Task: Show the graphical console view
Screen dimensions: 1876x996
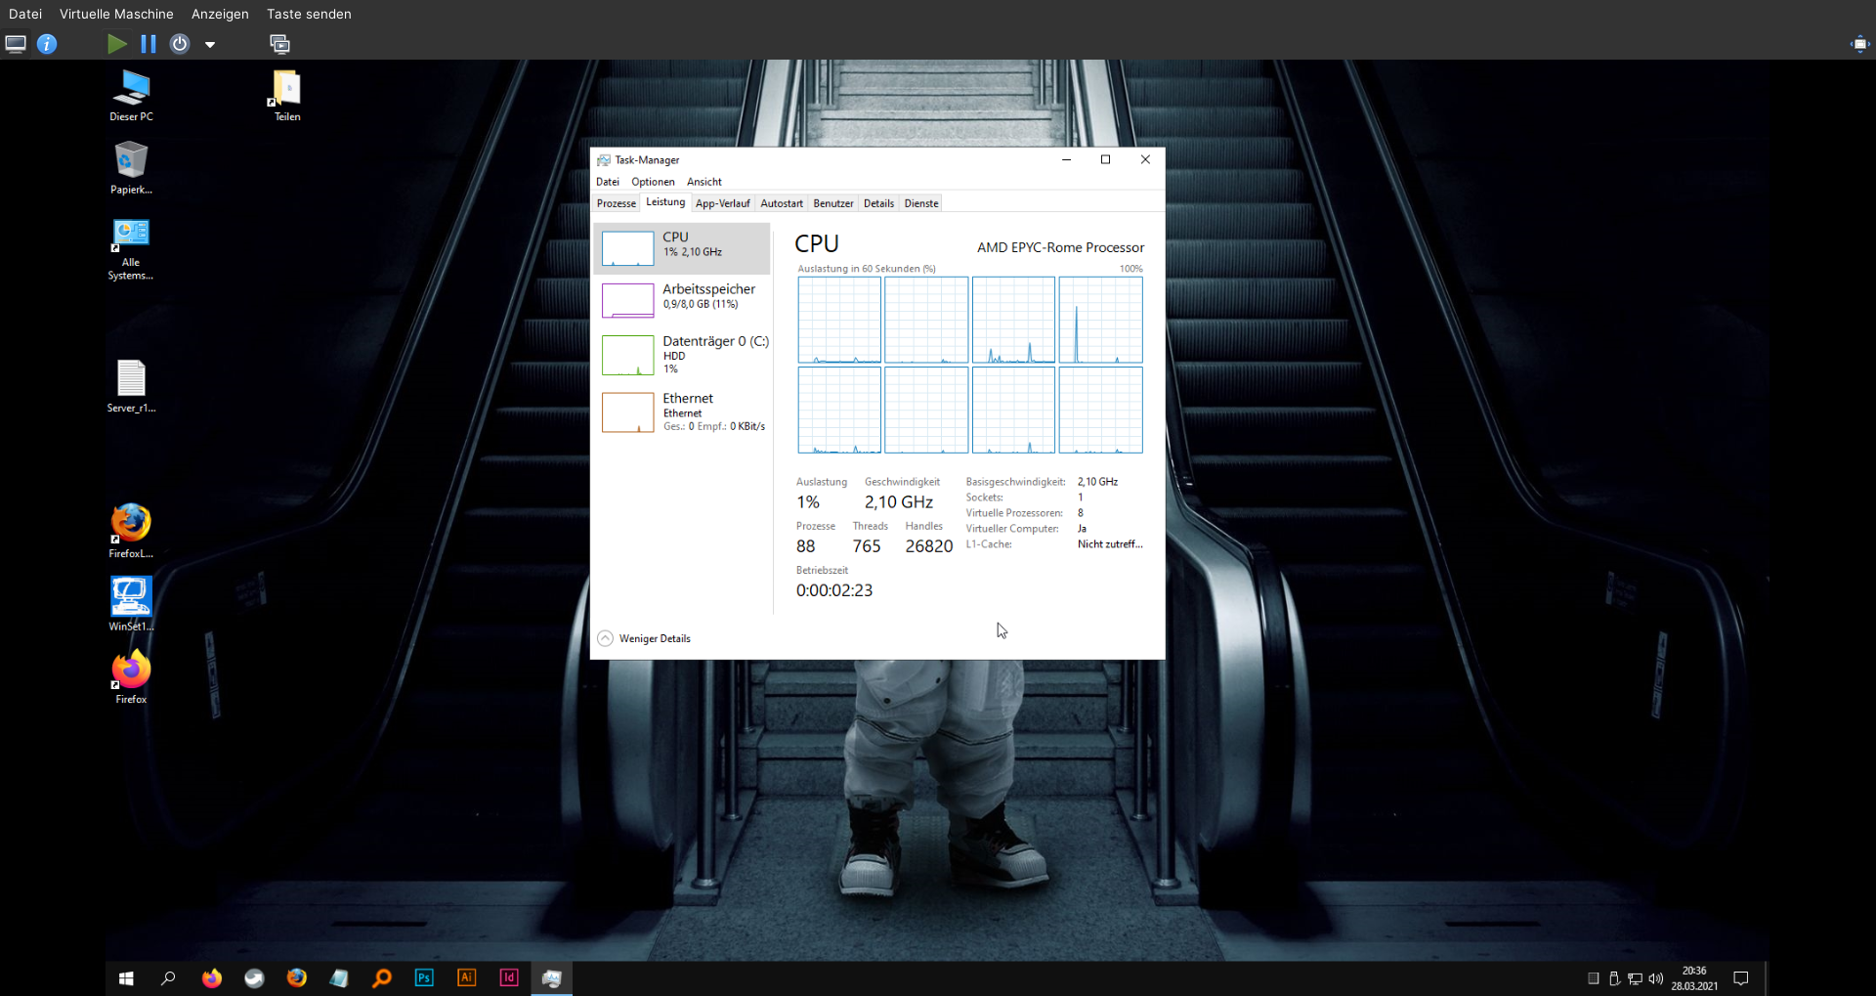Action: (x=16, y=44)
